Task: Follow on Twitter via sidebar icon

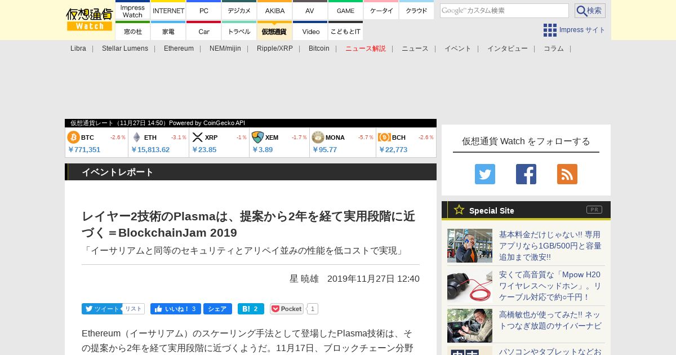Action: click(x=485, y=174)
